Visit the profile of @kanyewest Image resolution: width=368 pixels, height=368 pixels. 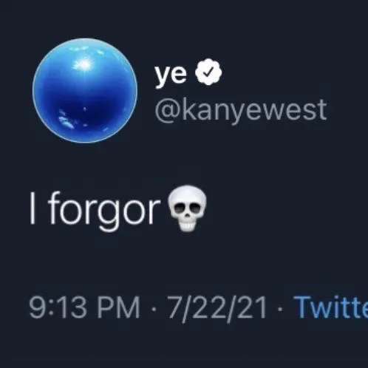click(241, 111)
